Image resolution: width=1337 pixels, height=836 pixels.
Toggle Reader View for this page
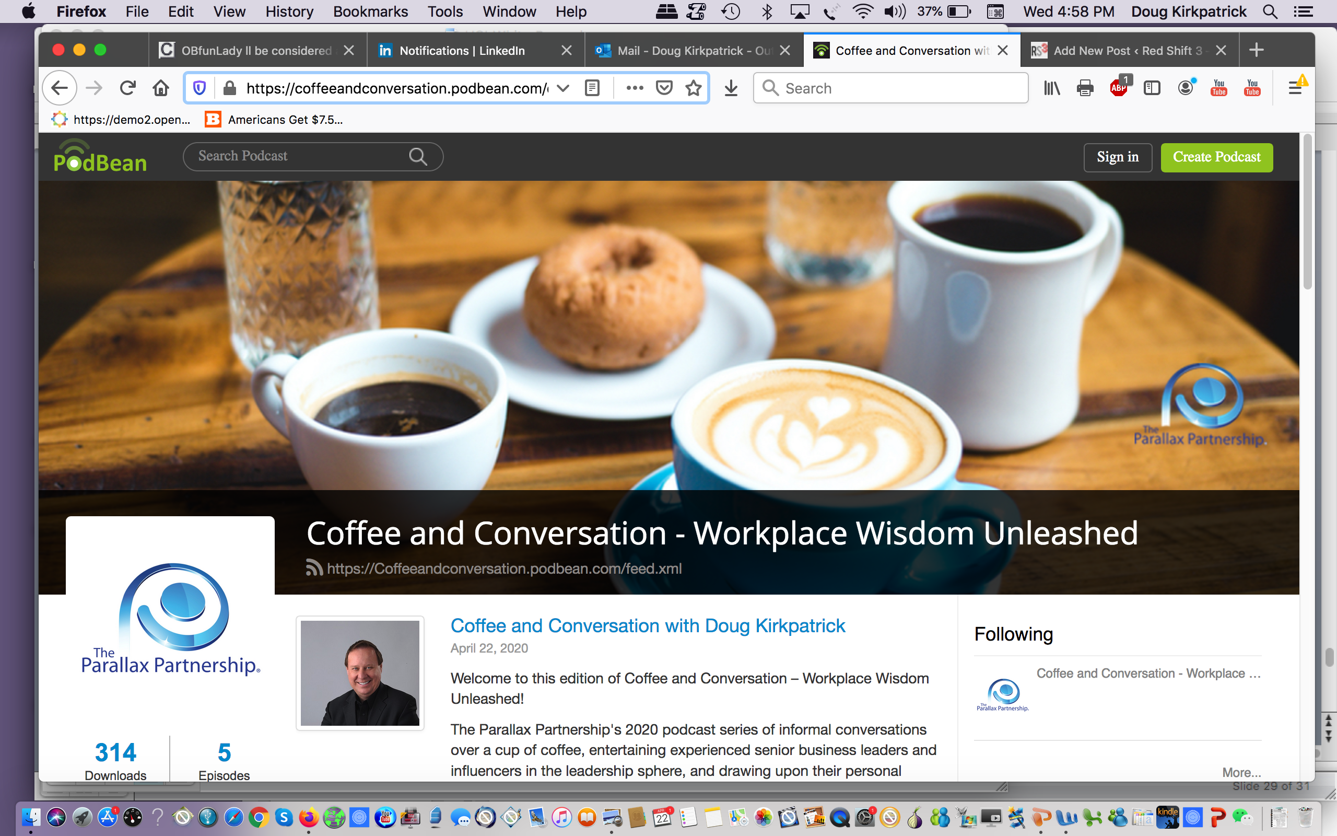click(592, 88)
